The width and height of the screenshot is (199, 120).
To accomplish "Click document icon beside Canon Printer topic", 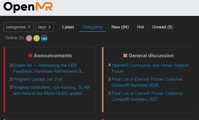I will click(x=109, y=93).
